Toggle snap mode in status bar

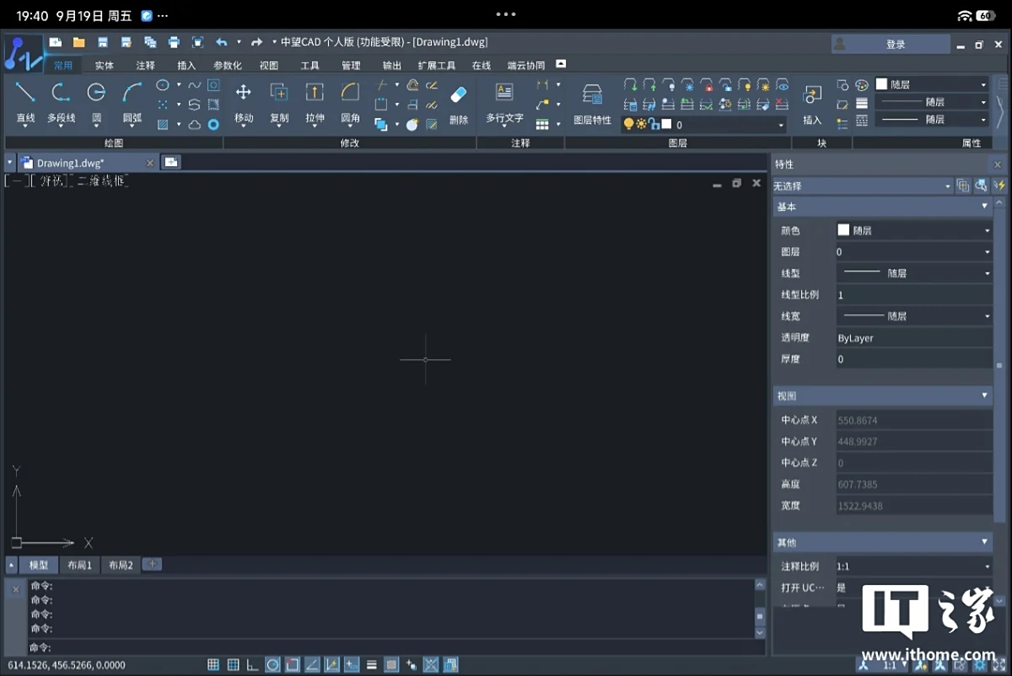tap(213, 665)
